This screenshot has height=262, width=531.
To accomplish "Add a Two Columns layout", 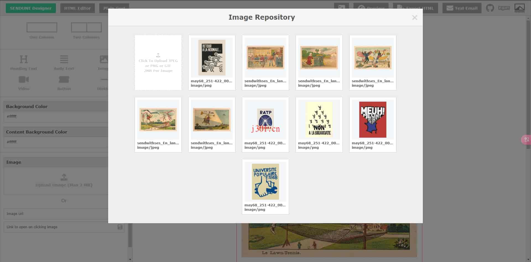I will tap(86, 31).
